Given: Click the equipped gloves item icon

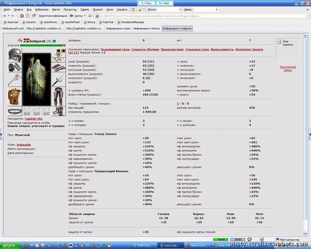Looking at the screenshot, I should pos(59,68).
